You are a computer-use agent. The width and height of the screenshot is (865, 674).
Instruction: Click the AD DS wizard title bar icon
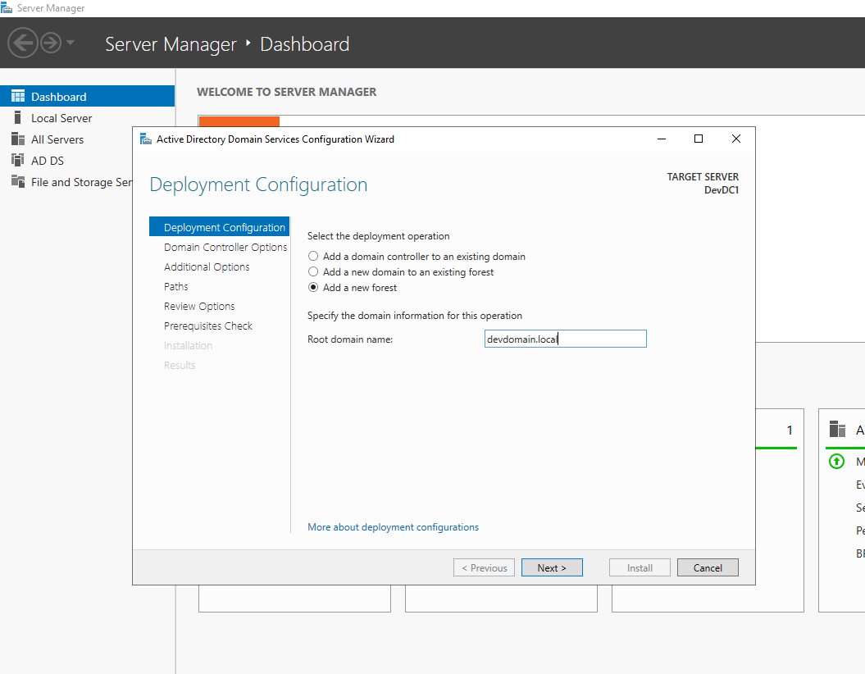click(x=146, y=139)
